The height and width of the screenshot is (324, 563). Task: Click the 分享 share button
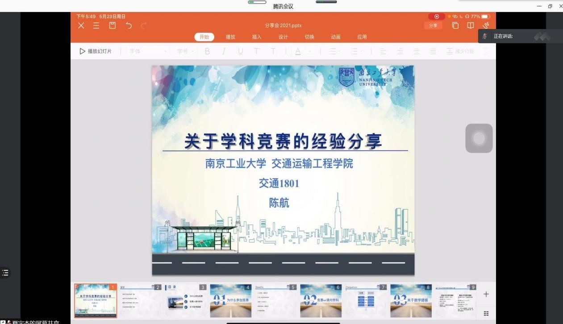point(433,26)
